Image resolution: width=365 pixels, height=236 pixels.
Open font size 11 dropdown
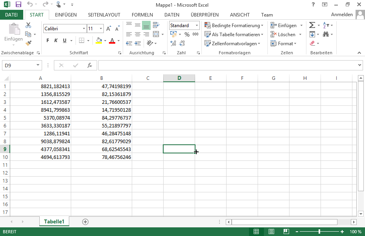coord(101,29)
